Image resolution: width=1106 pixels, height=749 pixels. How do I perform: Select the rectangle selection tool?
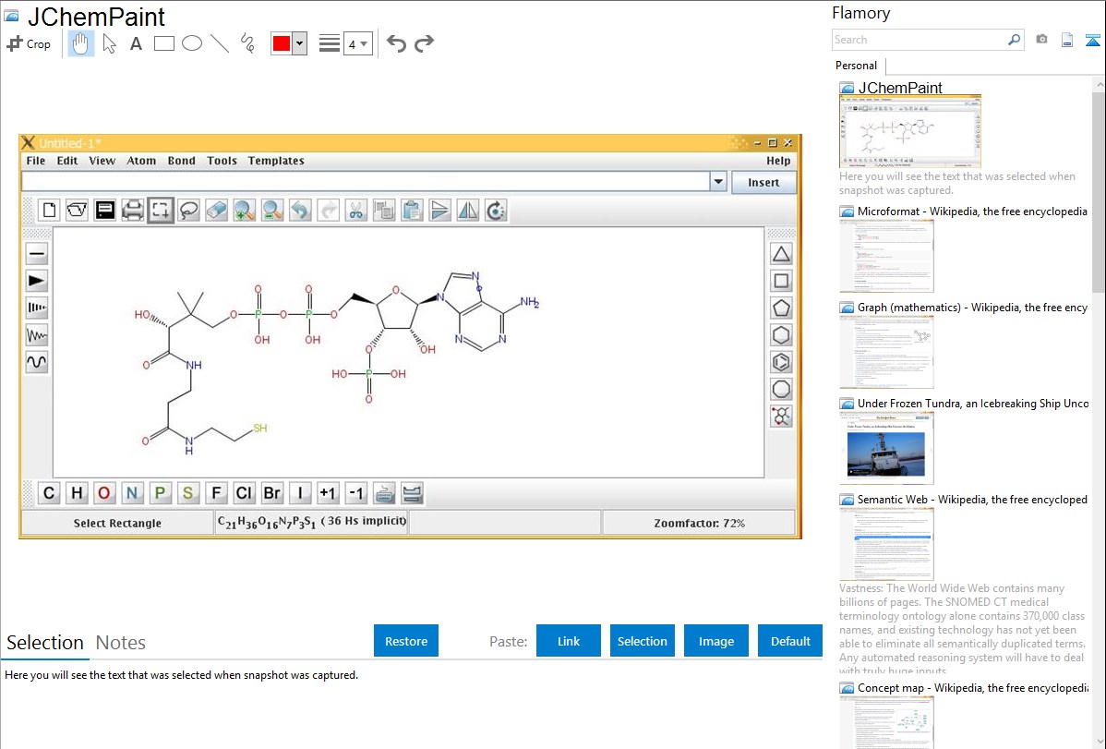point(161,211)
